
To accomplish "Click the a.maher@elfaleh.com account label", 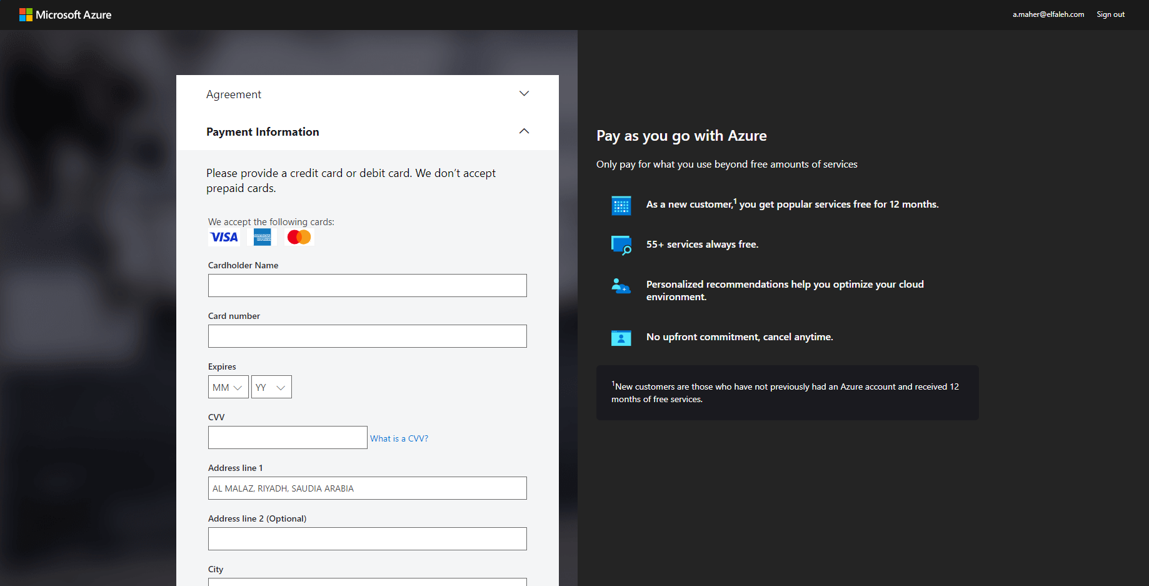I will pos(1048,14).
